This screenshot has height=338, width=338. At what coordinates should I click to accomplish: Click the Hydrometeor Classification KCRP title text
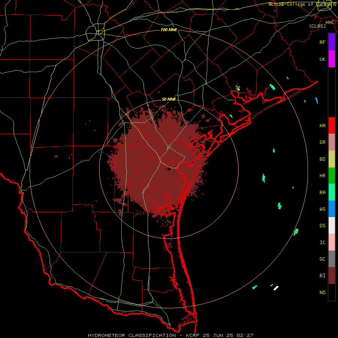(171, 335)
